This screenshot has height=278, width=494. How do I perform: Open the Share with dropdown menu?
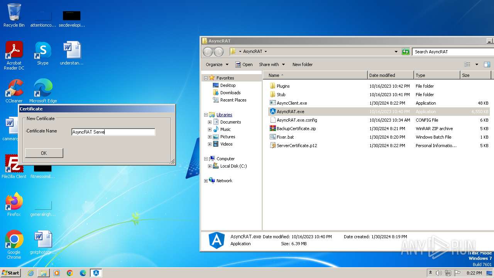(272, 64)
